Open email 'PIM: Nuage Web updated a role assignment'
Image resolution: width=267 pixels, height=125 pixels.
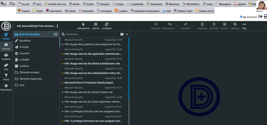point(94,42)
